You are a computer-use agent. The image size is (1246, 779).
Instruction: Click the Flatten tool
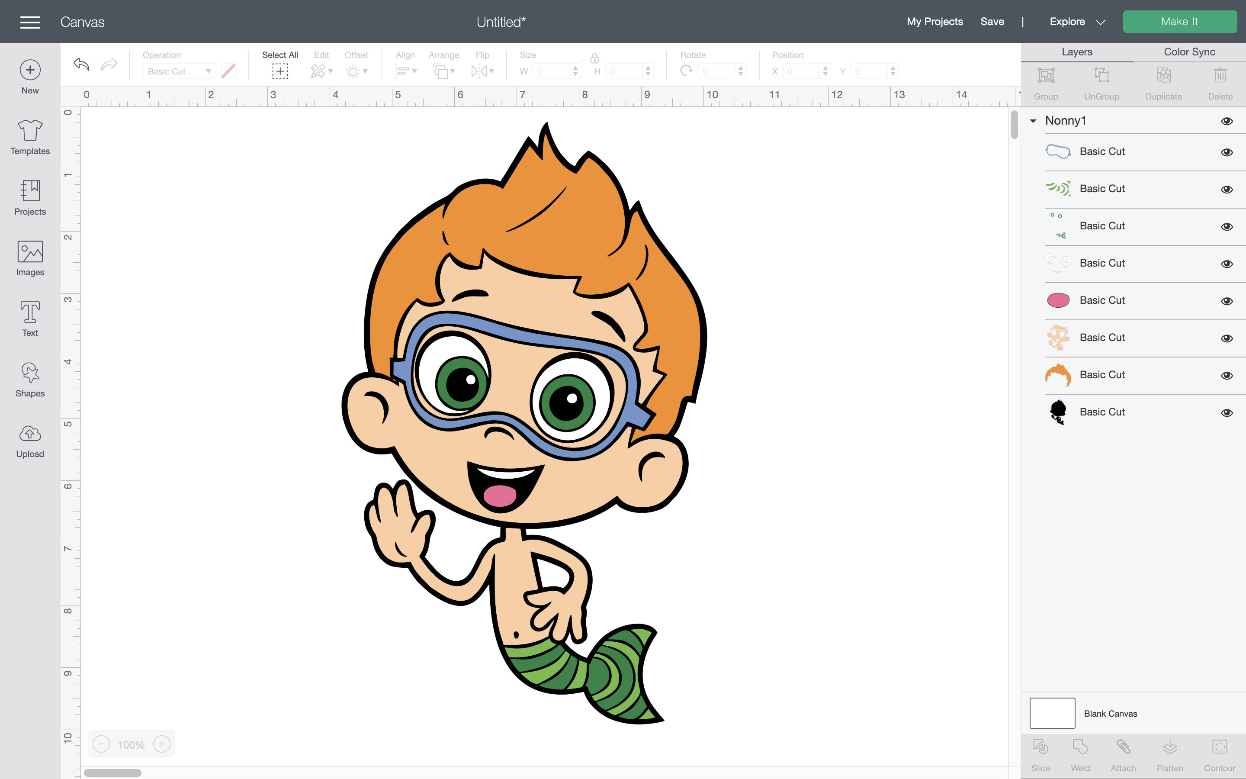pyautogui.click(x=1170, y=755)
